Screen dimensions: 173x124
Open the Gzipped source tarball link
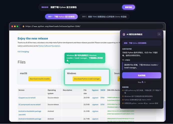(27, 98)
